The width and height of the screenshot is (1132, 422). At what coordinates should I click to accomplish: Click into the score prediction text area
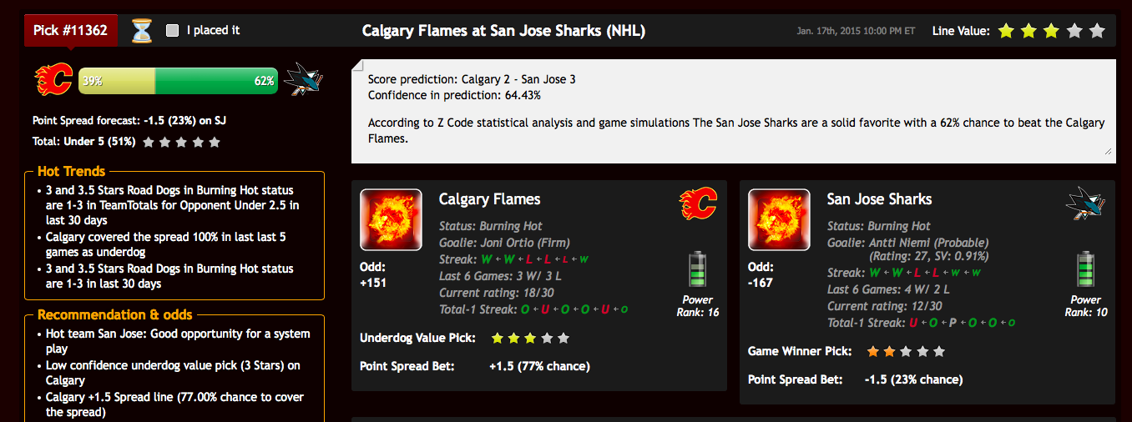(733, 111)
